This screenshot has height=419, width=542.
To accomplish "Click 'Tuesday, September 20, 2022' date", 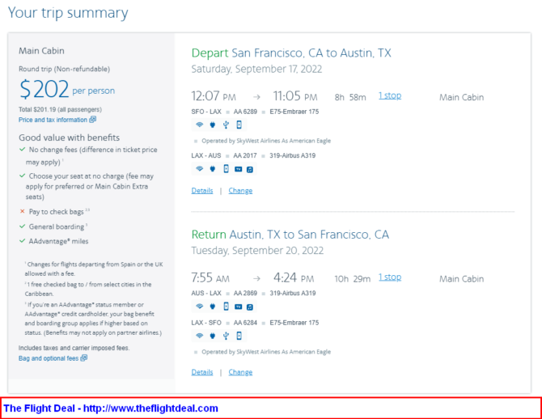I will point(257,251).
